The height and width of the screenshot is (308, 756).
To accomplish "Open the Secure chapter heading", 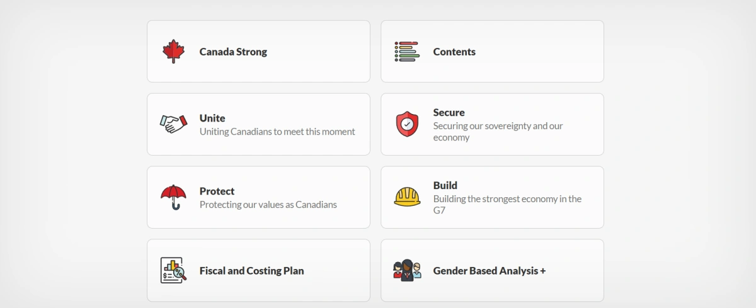I will tap(449, 112).
